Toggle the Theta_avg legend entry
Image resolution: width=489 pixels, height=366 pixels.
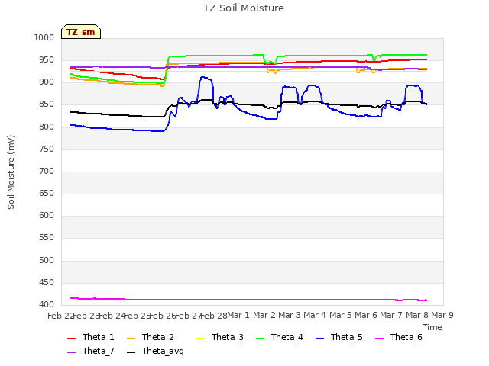pyautogui.click(x=155, y=351)
